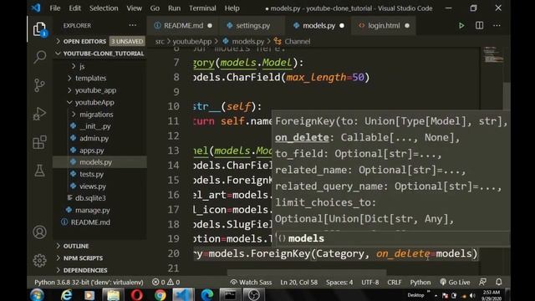Image resolution: width=535 pixels, height=301 pixels.
Task: Select models suggestion in autocomplete list
Action: coord(391,238)
